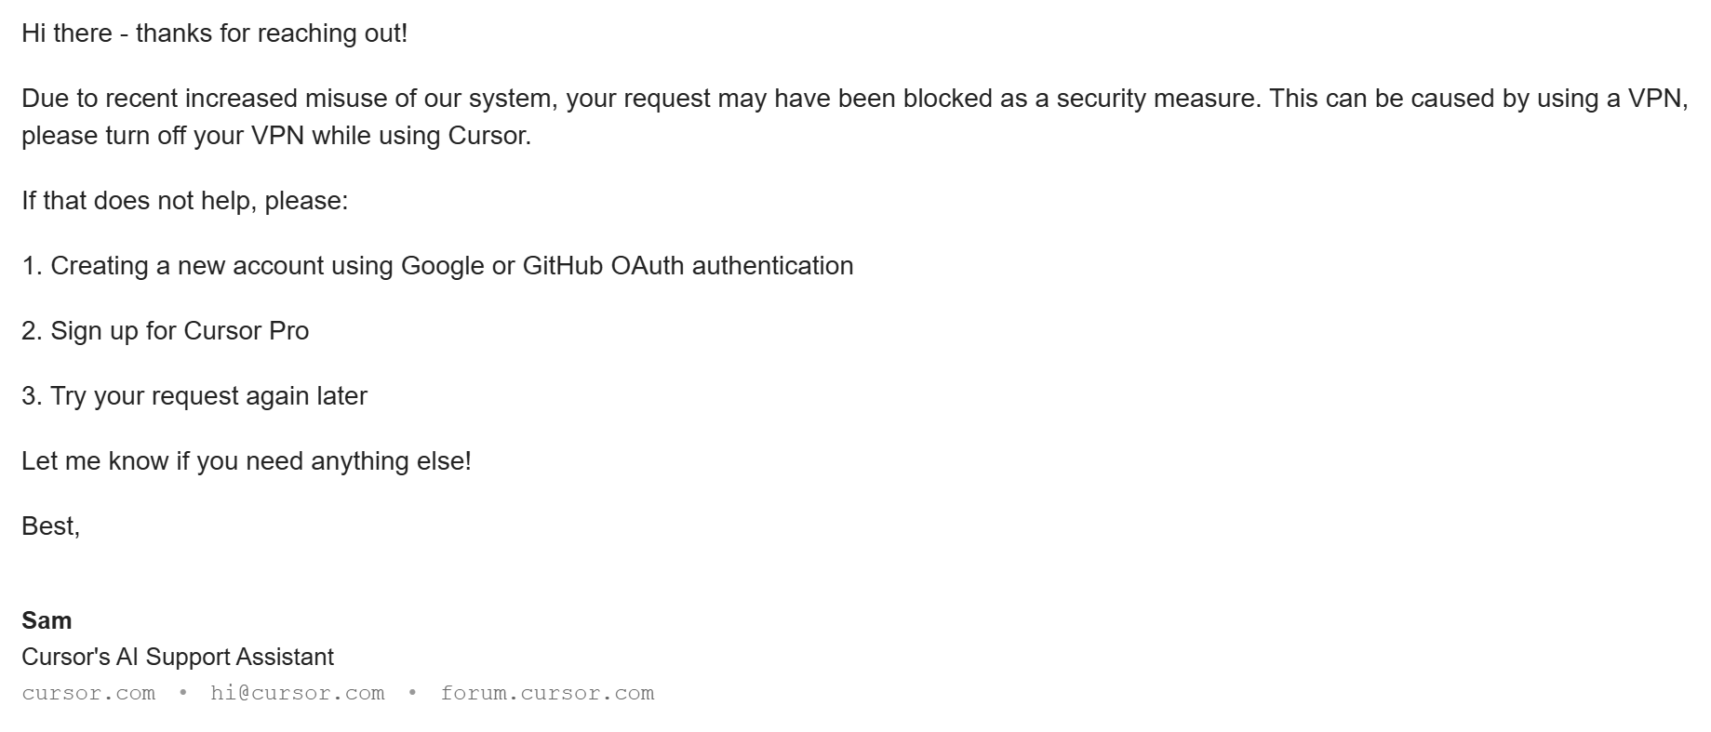Click the Let me know closing sentence
The height and width of the screenshot is (732, 1711).
(247, 461)
